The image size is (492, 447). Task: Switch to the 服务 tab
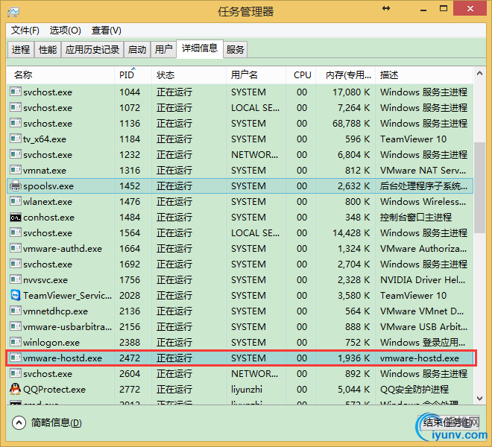[x=236, y=50]
